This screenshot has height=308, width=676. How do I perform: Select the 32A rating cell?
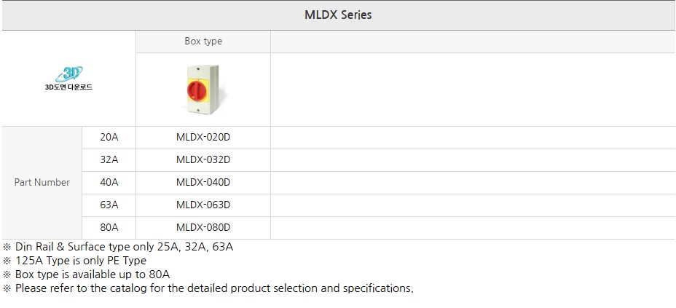109,159
